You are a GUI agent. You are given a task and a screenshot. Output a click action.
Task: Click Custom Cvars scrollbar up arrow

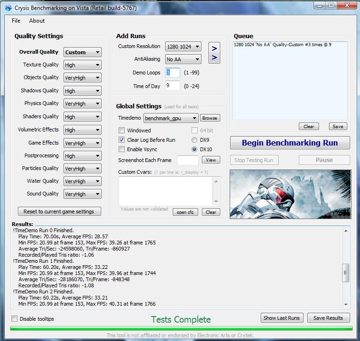(x=216, y=181)
